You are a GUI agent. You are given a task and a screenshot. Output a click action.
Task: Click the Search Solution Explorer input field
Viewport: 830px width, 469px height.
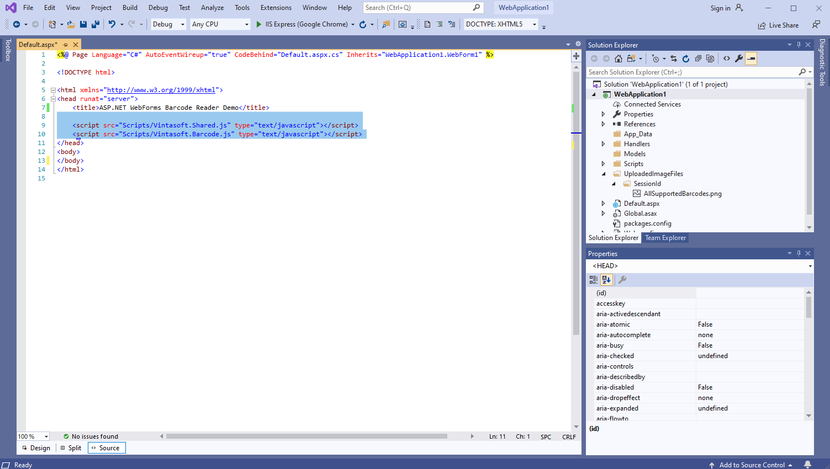coord(691,72)
